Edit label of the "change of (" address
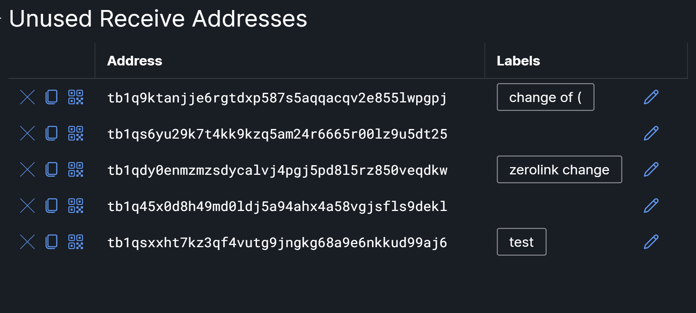 [x=651, y=97]
